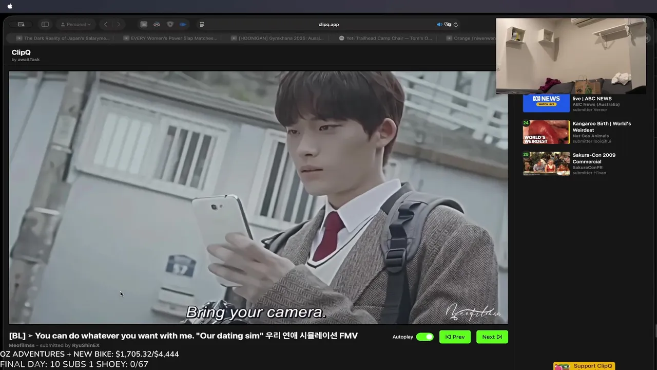Go back with the back arrow
The width and height of the screenshot is (657, 370).
(x=106, y=24)
